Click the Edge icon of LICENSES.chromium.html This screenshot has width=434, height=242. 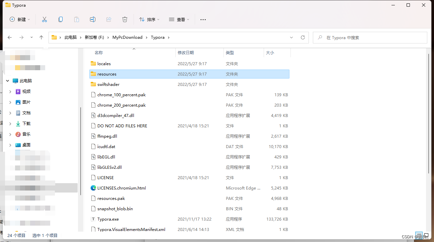[x=93, y=188]
